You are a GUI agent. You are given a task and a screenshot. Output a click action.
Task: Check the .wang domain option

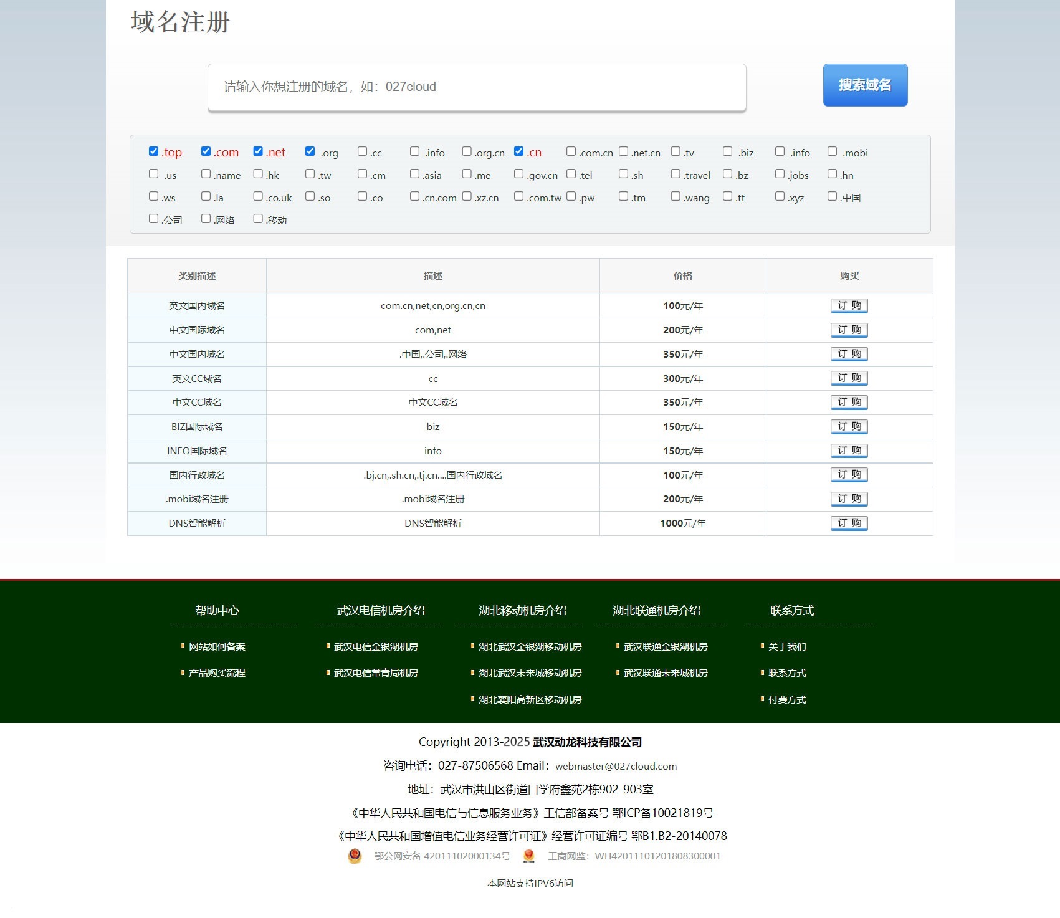pos(676,196)
